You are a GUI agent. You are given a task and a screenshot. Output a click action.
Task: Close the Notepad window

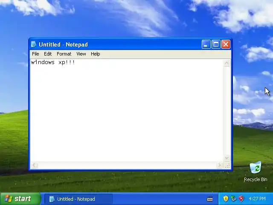tap(226, 44)
